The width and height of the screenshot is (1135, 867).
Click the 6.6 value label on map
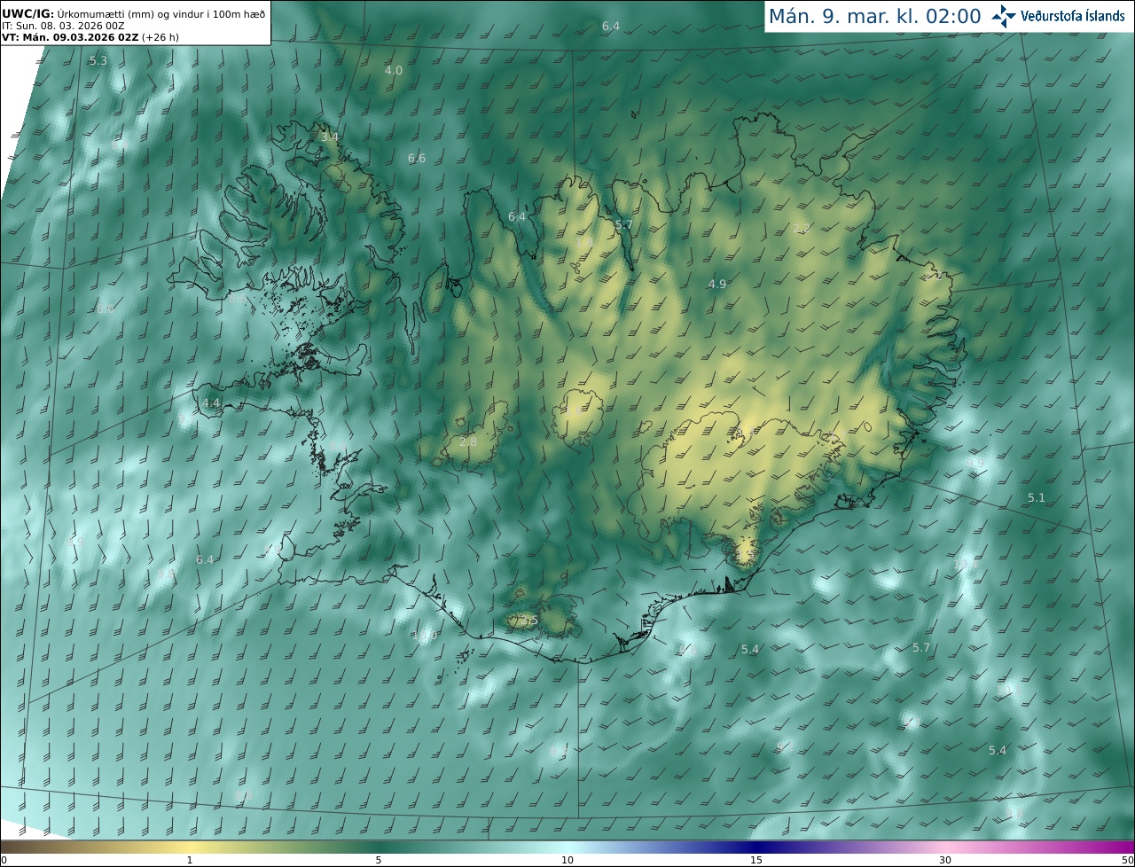tap(417, 159)
